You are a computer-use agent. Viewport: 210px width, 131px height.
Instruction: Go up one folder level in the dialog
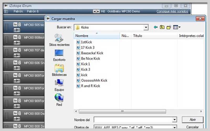(x=162, y=27)
